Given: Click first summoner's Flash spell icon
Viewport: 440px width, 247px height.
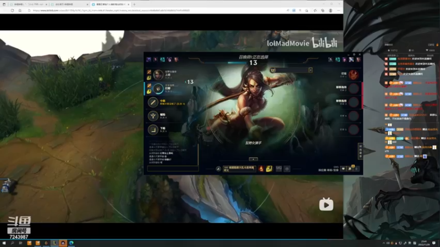Looking at the screenshot, I should tap(149, 77).
